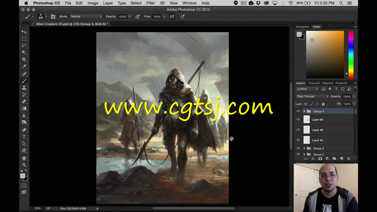Image resolution: width=377 pixels, height=212 pixels.
Task: Hide the Group 4 layer group
Action: coord(298,111)
